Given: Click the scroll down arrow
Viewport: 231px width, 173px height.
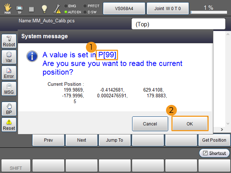Looking at the screenshot, I should coord(228,124).
